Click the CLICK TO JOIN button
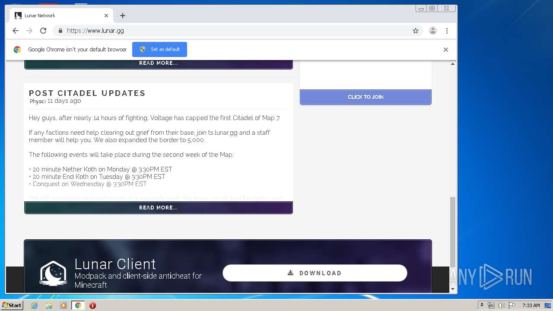 tap(365, 97)
